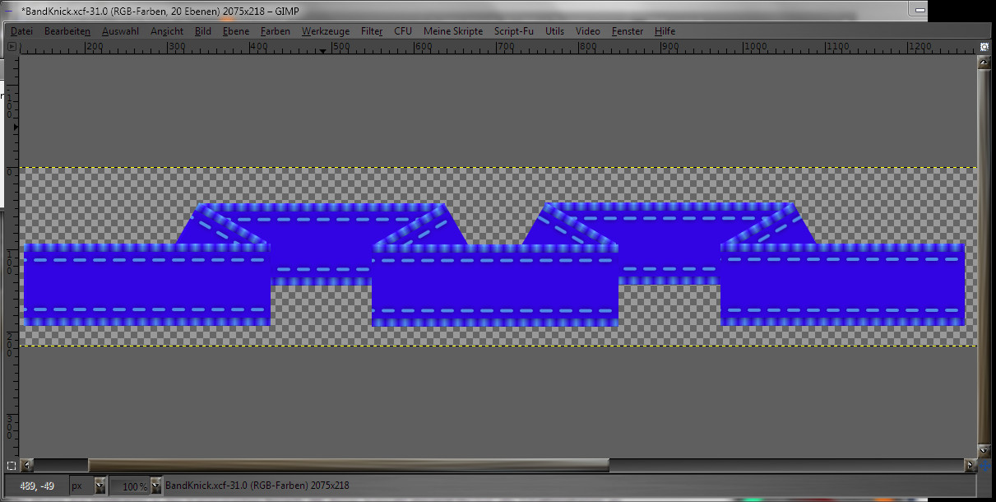
Task: Click the horizontal scrollbar left arrow
Action: 27,466
